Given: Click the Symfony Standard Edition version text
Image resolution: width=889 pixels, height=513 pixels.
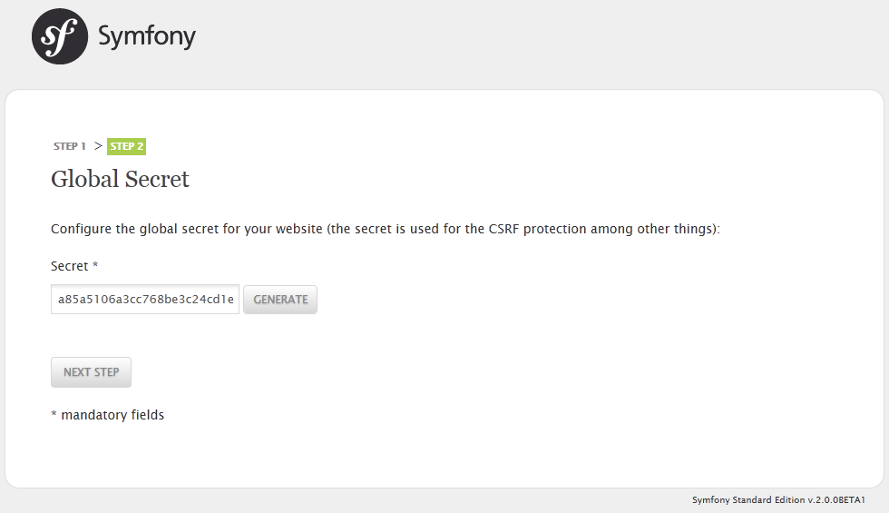Looking at the screenshot, I should tap(778, 500).
